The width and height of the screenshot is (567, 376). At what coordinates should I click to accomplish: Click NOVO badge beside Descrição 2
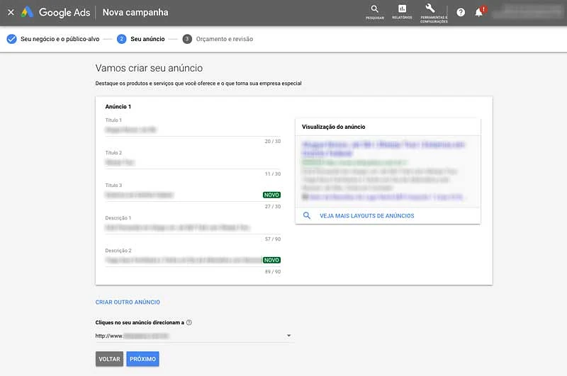(271, 260)
